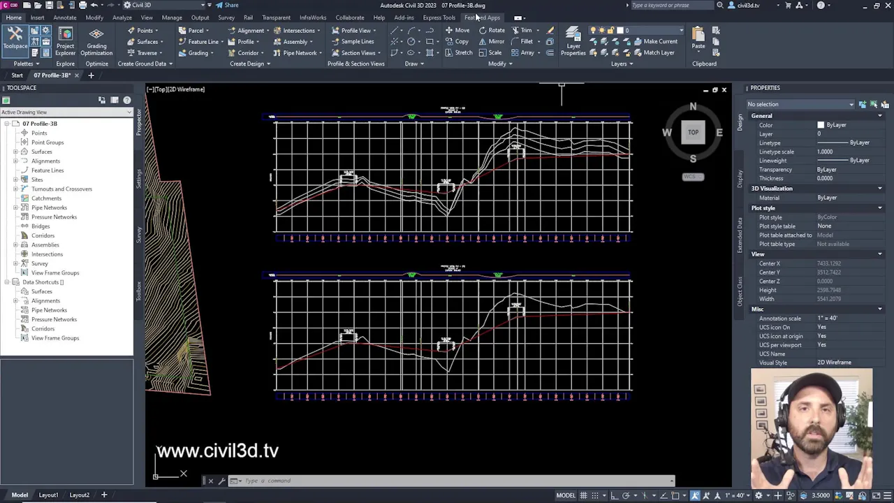Screen dimensions: 894x503
Task: Open the Profile View dropdown
Action: (x=356, y=30)
